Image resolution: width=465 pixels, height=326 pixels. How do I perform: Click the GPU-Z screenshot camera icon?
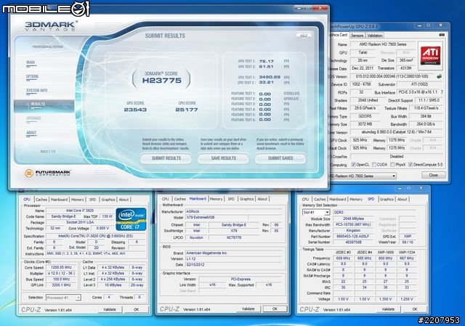coord(442,35)
